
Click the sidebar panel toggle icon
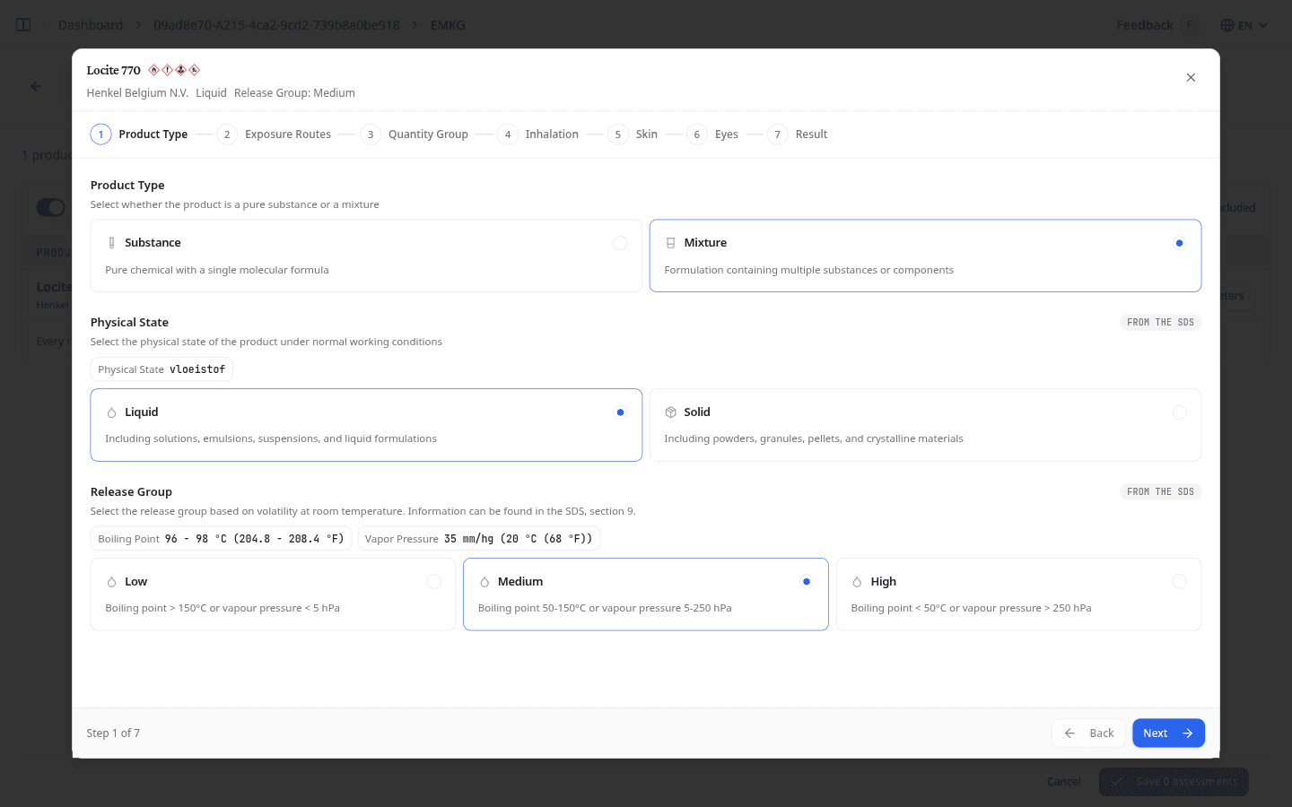[24, 25]
